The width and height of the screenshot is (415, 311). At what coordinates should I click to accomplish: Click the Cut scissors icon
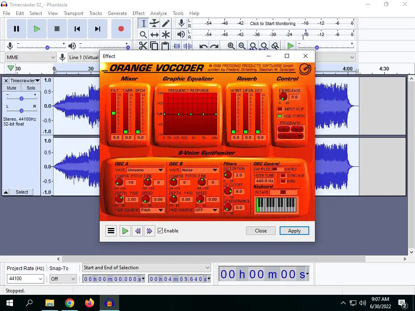143,46
